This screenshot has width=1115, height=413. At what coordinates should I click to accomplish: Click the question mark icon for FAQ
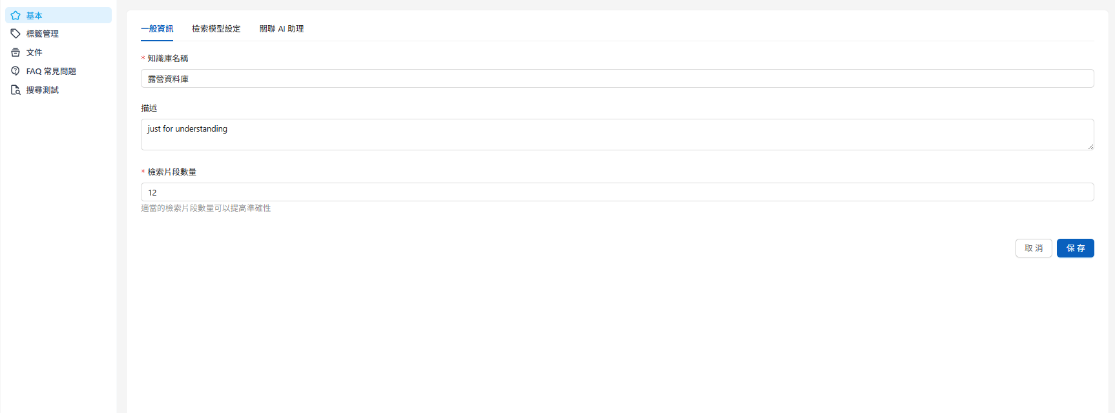point(16,71)
